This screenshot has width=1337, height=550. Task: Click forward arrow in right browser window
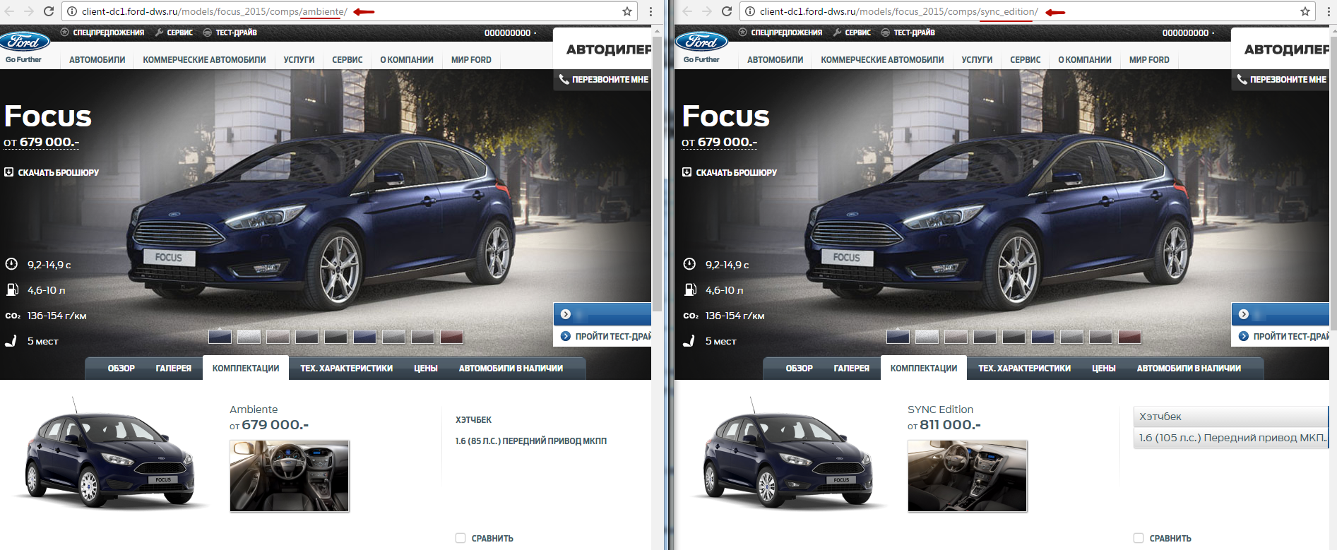(x=707, y=11)
